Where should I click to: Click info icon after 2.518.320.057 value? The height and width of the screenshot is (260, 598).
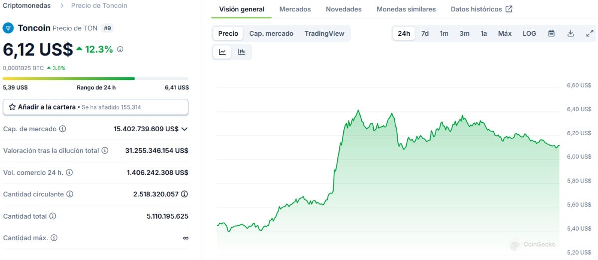184,194
